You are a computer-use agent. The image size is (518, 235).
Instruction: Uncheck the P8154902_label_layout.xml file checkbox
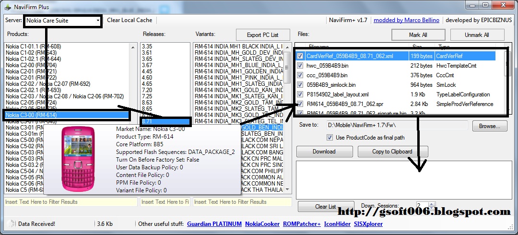[300, 94]
